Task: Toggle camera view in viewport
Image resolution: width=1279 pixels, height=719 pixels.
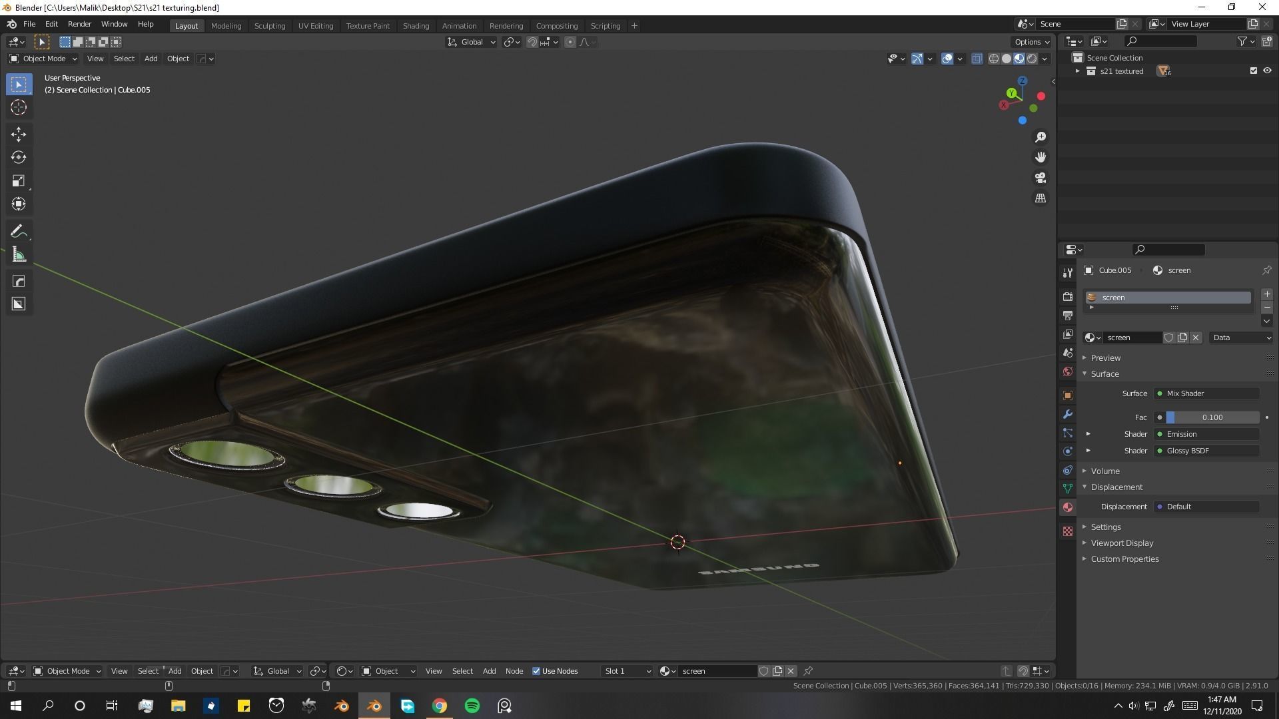Action: 1040,178
